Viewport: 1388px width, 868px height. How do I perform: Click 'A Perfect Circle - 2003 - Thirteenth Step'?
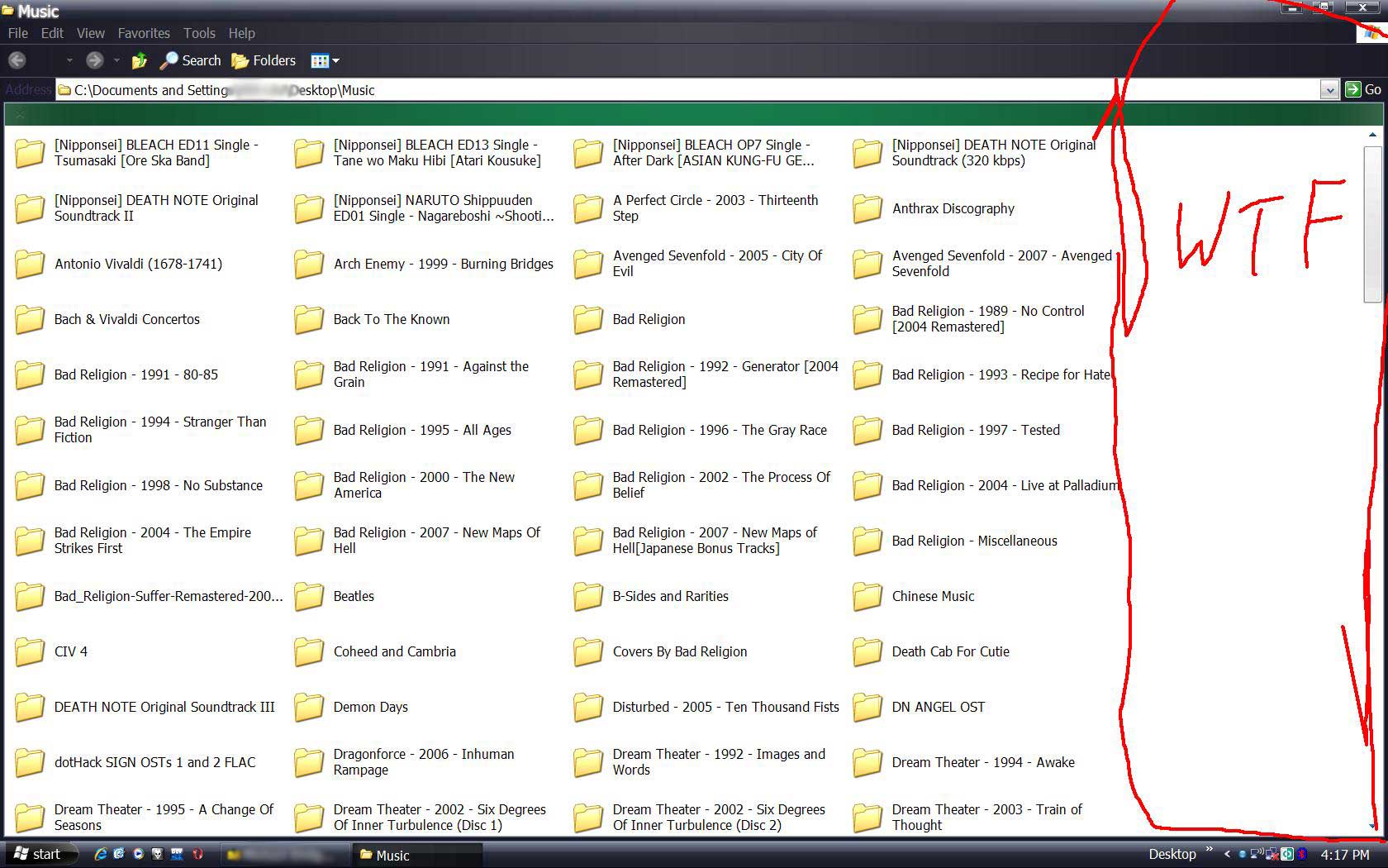pyautogui.click(x=715, y=207)
